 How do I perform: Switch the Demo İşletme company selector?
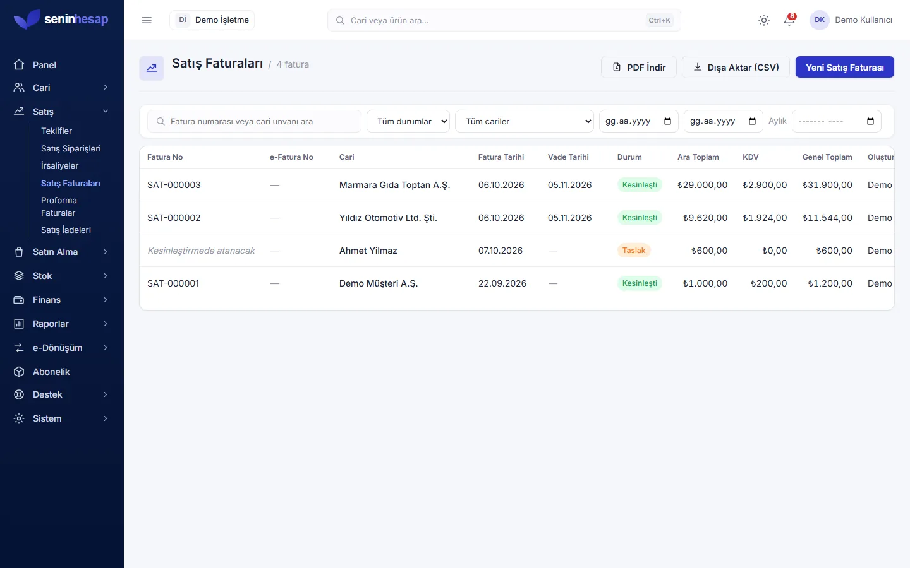click(212, 20)
